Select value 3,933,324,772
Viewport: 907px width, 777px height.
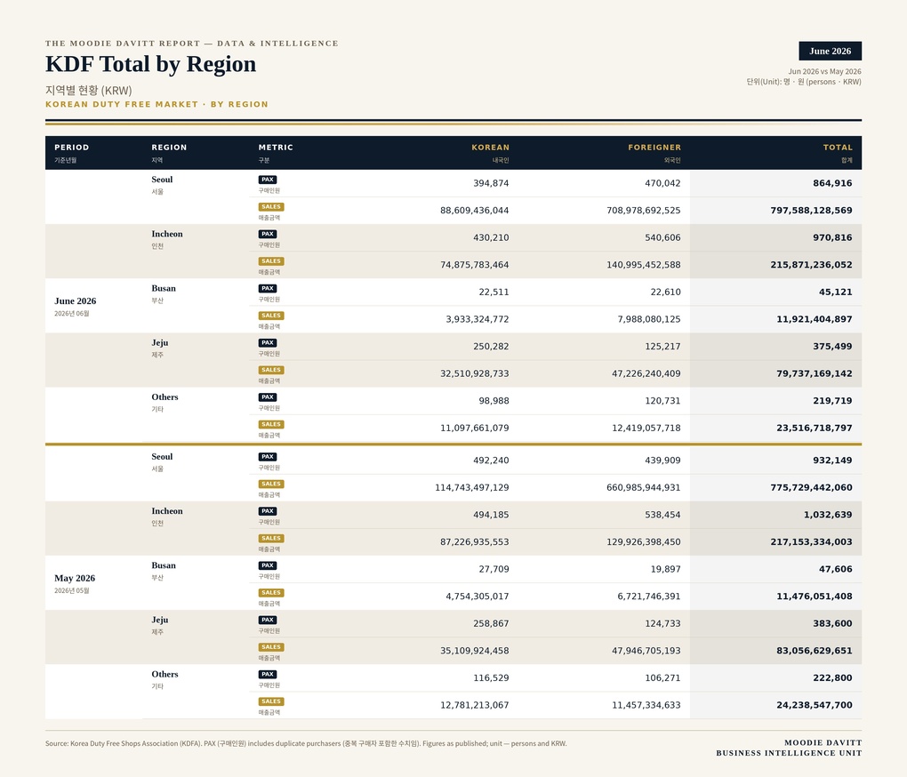coord(478,319)
